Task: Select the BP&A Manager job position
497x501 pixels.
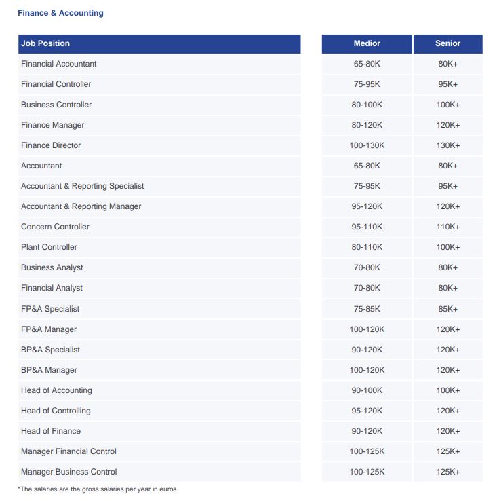Action: [x=49, y=370]
